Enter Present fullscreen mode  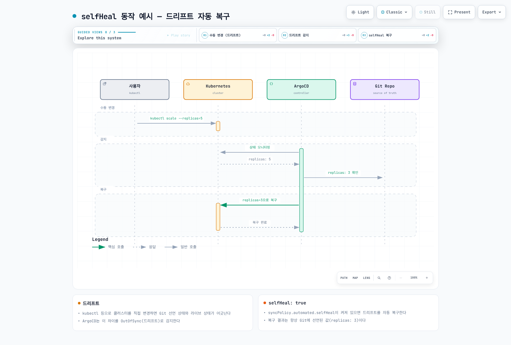point(459,12)
